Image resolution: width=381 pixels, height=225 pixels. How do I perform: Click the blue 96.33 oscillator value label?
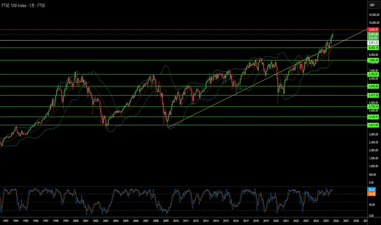(x=372, y=189)
